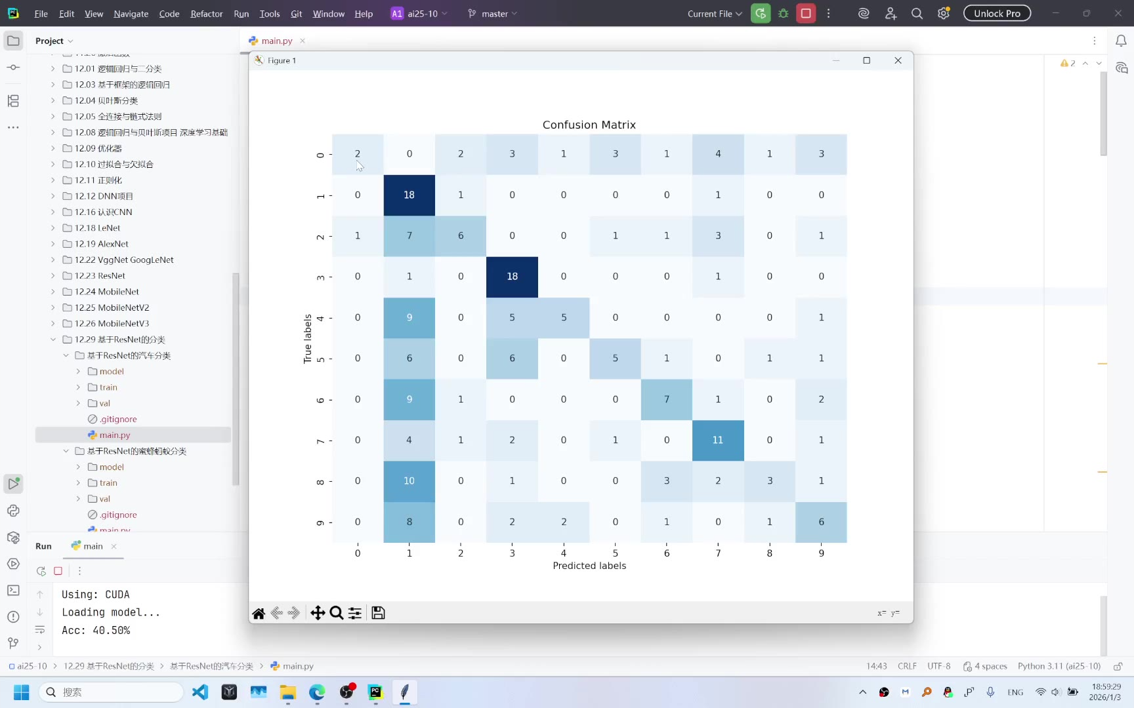
Task: Open the Configure subplots sliders icon
Action: pyautogui.click(x=355, y=613)
